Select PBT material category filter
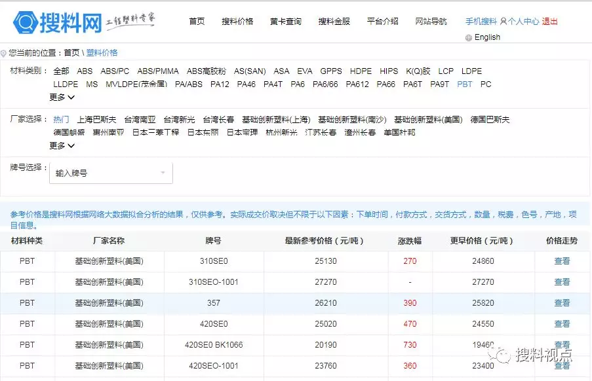592x381 pixels. pos(464,84)
